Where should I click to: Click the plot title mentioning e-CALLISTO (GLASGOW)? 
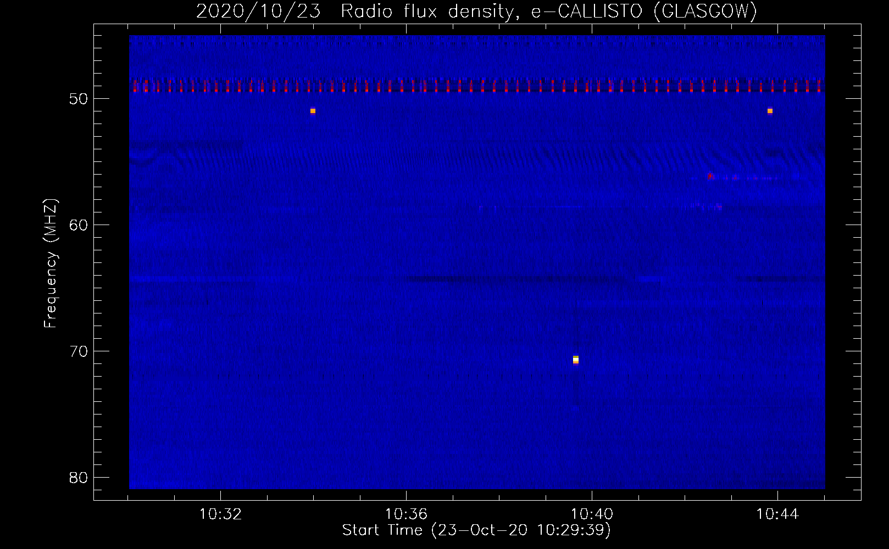[x=476, y=11]
